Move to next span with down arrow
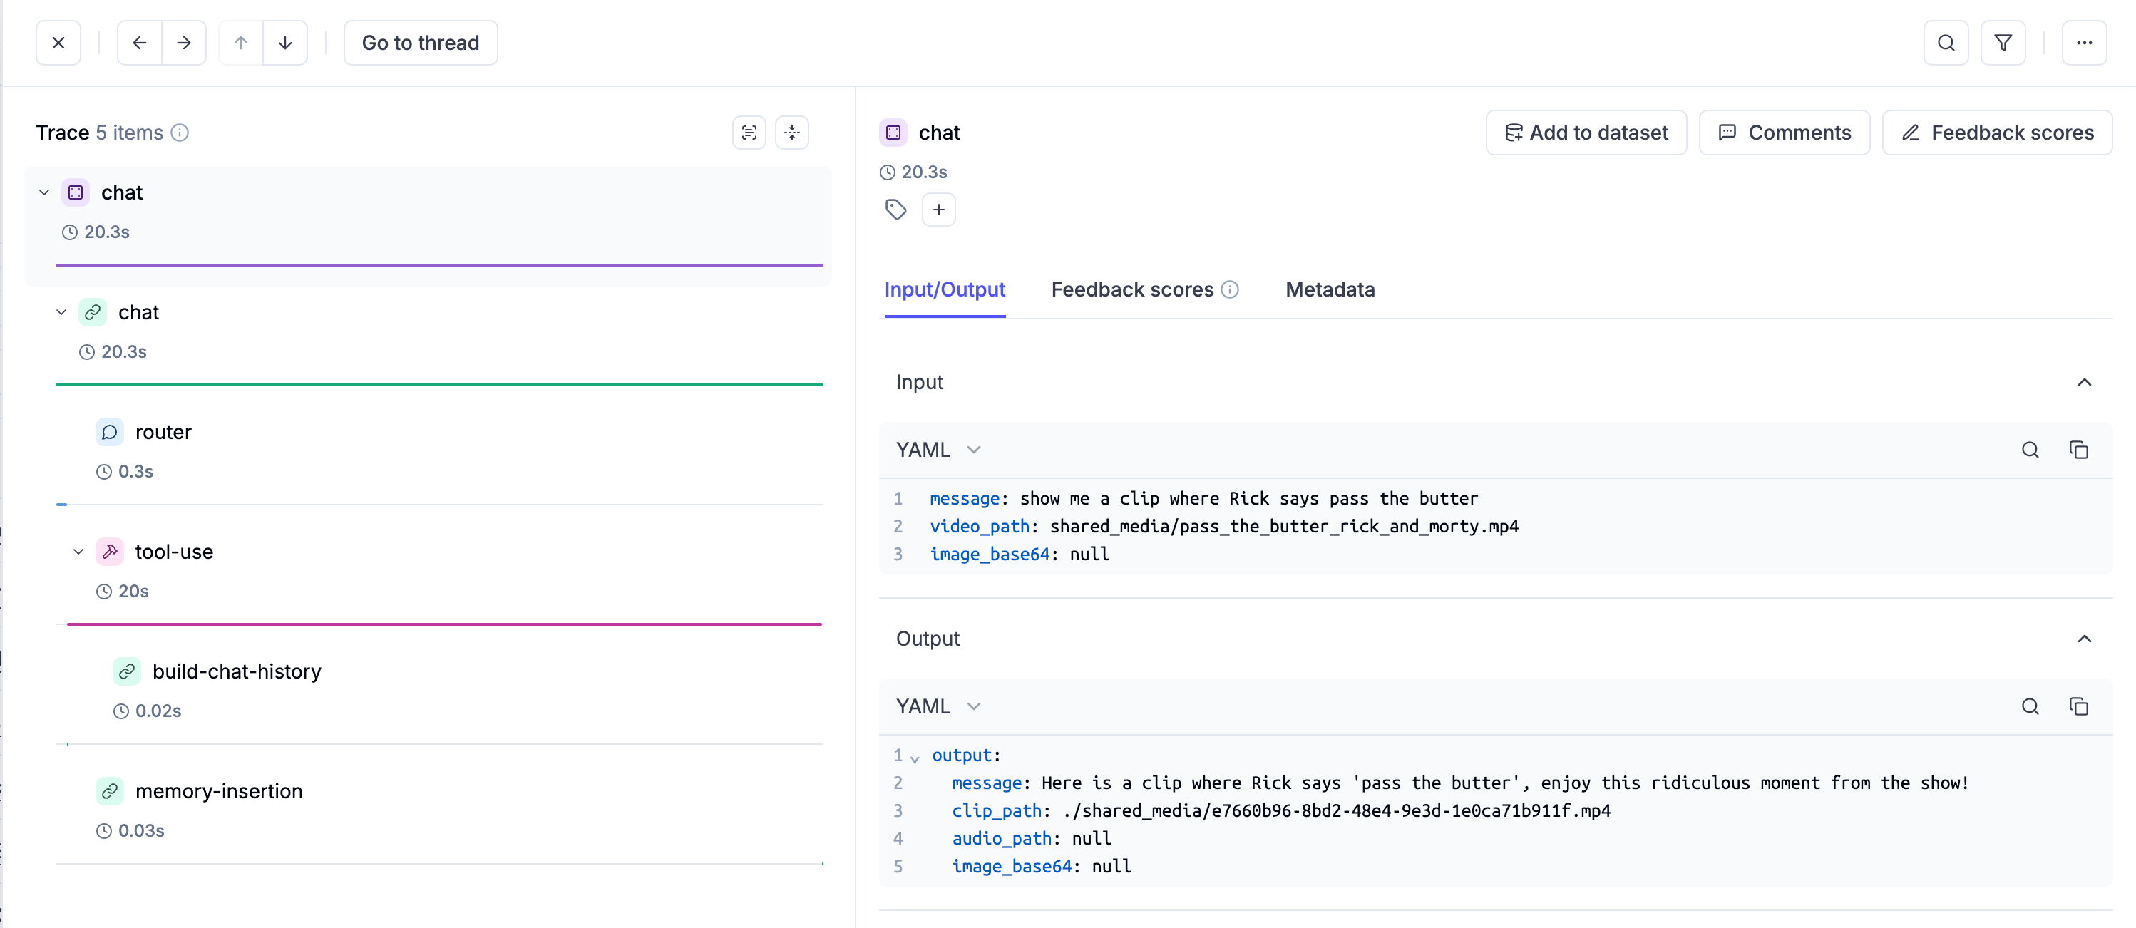This screenshot has height=928, width=2136. [x=284, y=43]
